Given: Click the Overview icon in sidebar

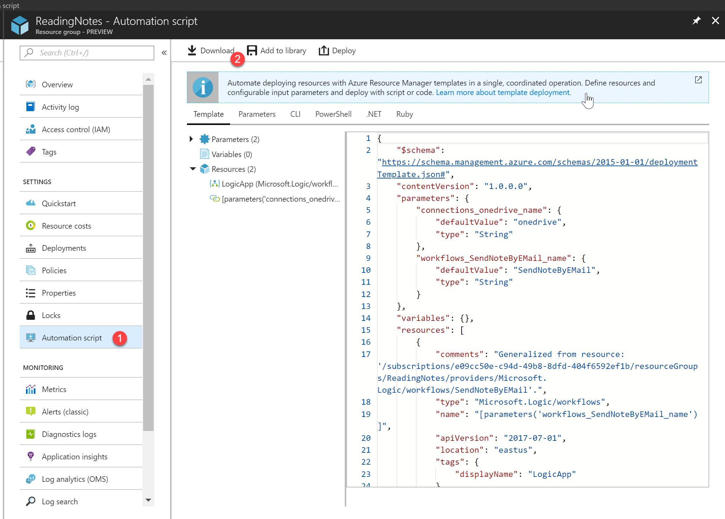Looking at the screenshot, I should [30, 84].
